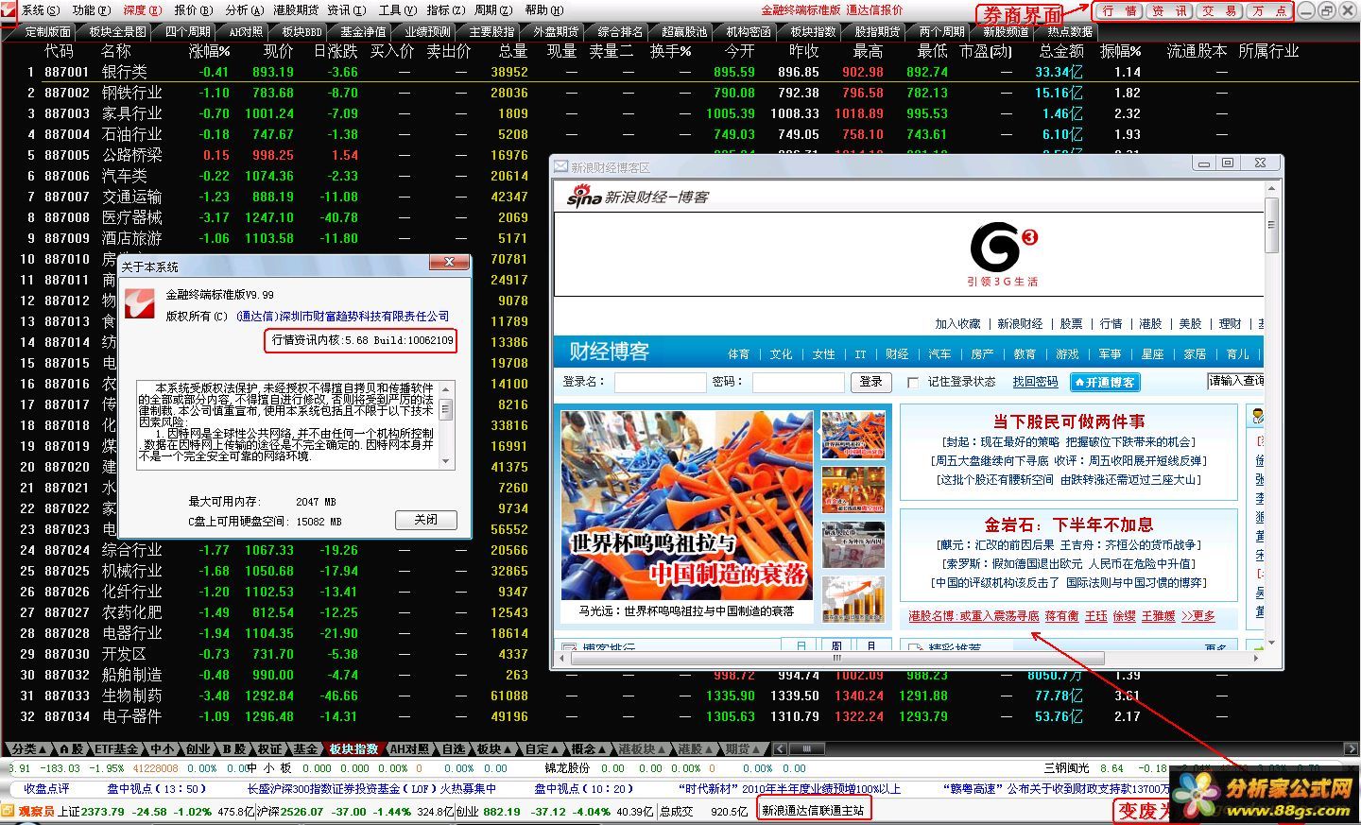The height and width of the screenshot is (825, 1361).
Task: Minimize the 新浪财经博客区 window
Action: (1203, 163)
